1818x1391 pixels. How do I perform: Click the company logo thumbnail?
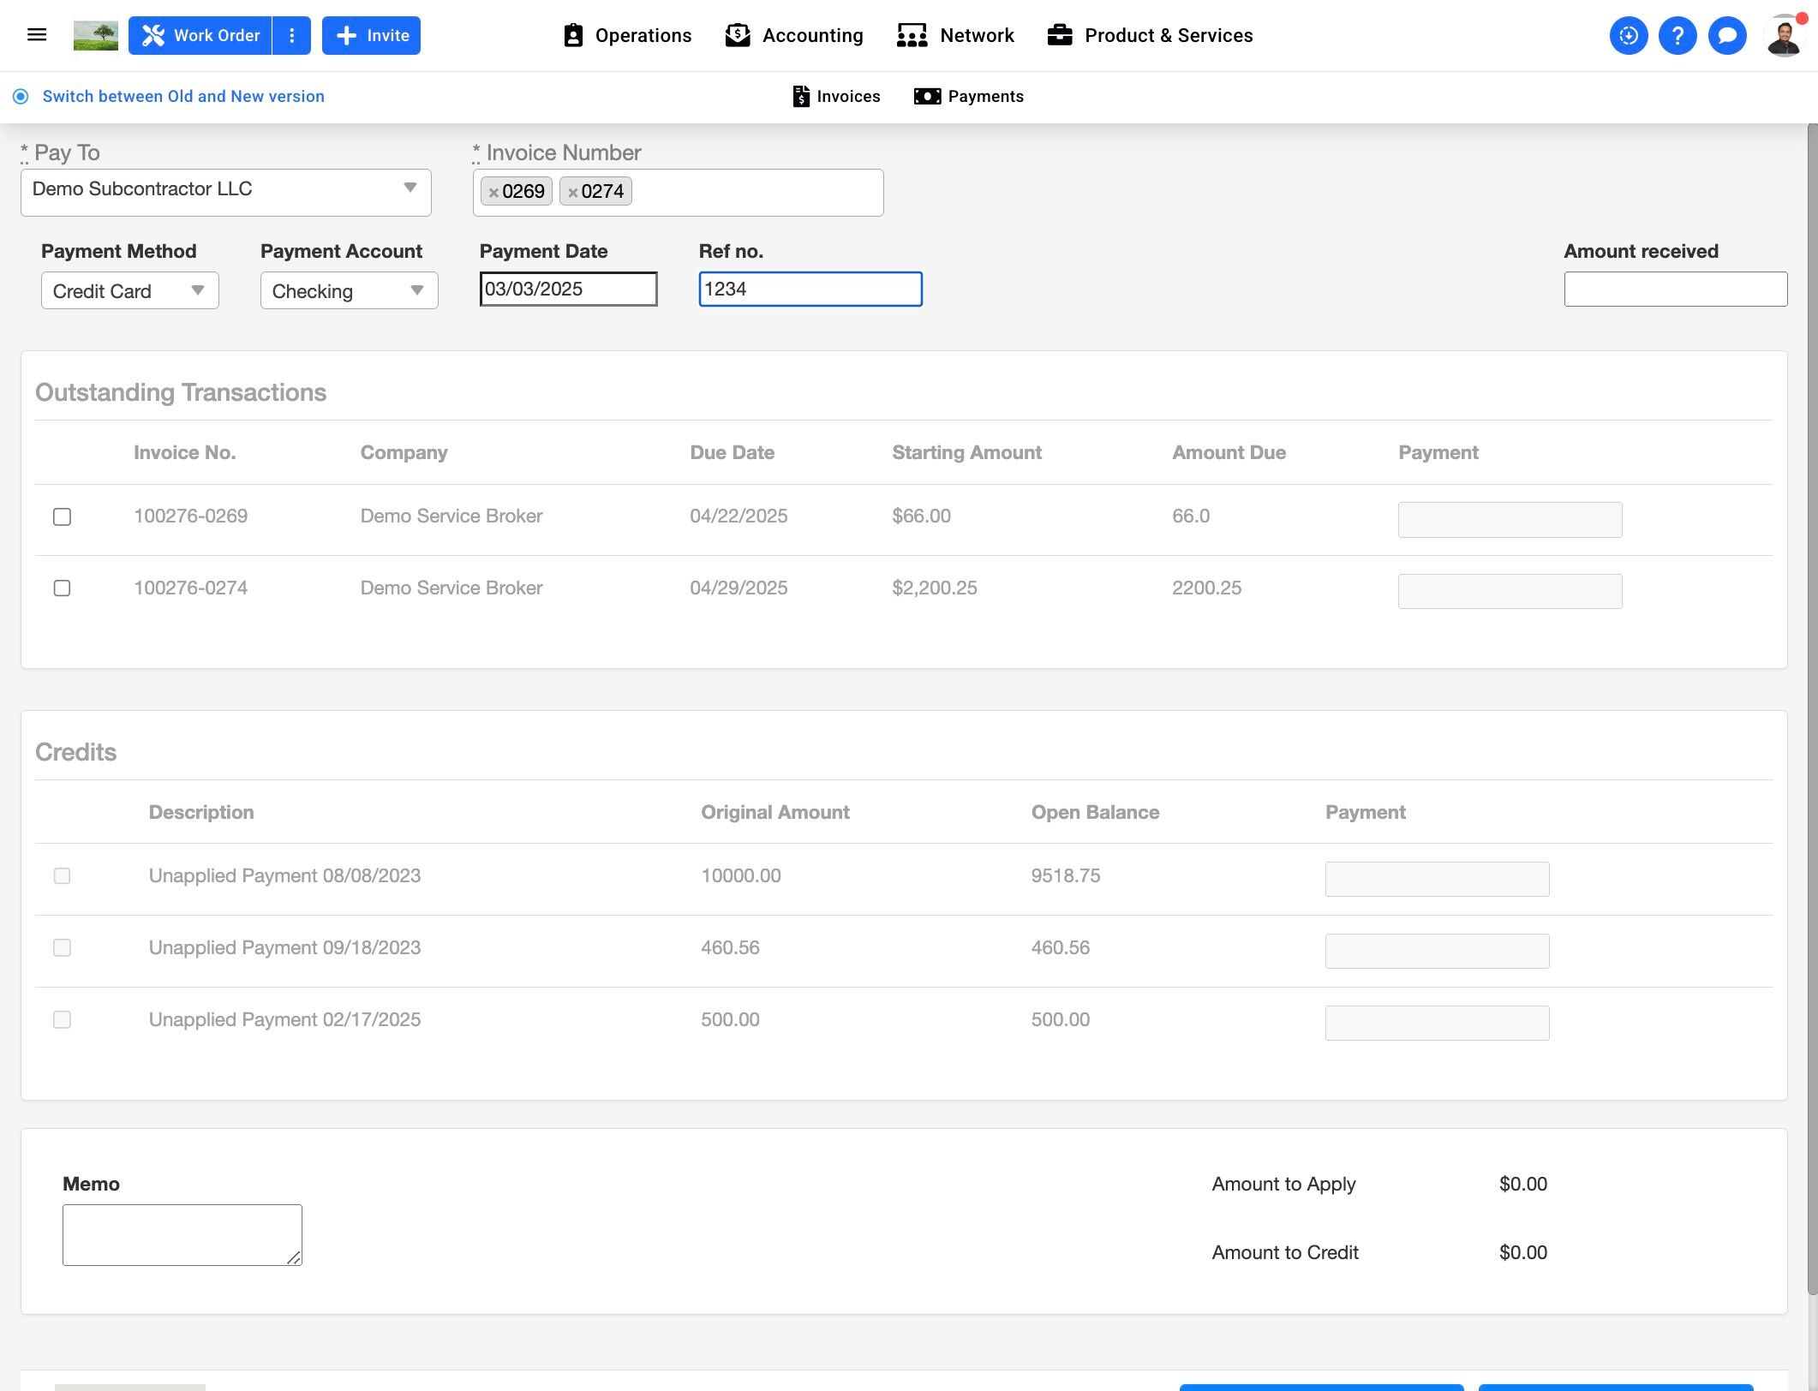click(x=96, y=35)
